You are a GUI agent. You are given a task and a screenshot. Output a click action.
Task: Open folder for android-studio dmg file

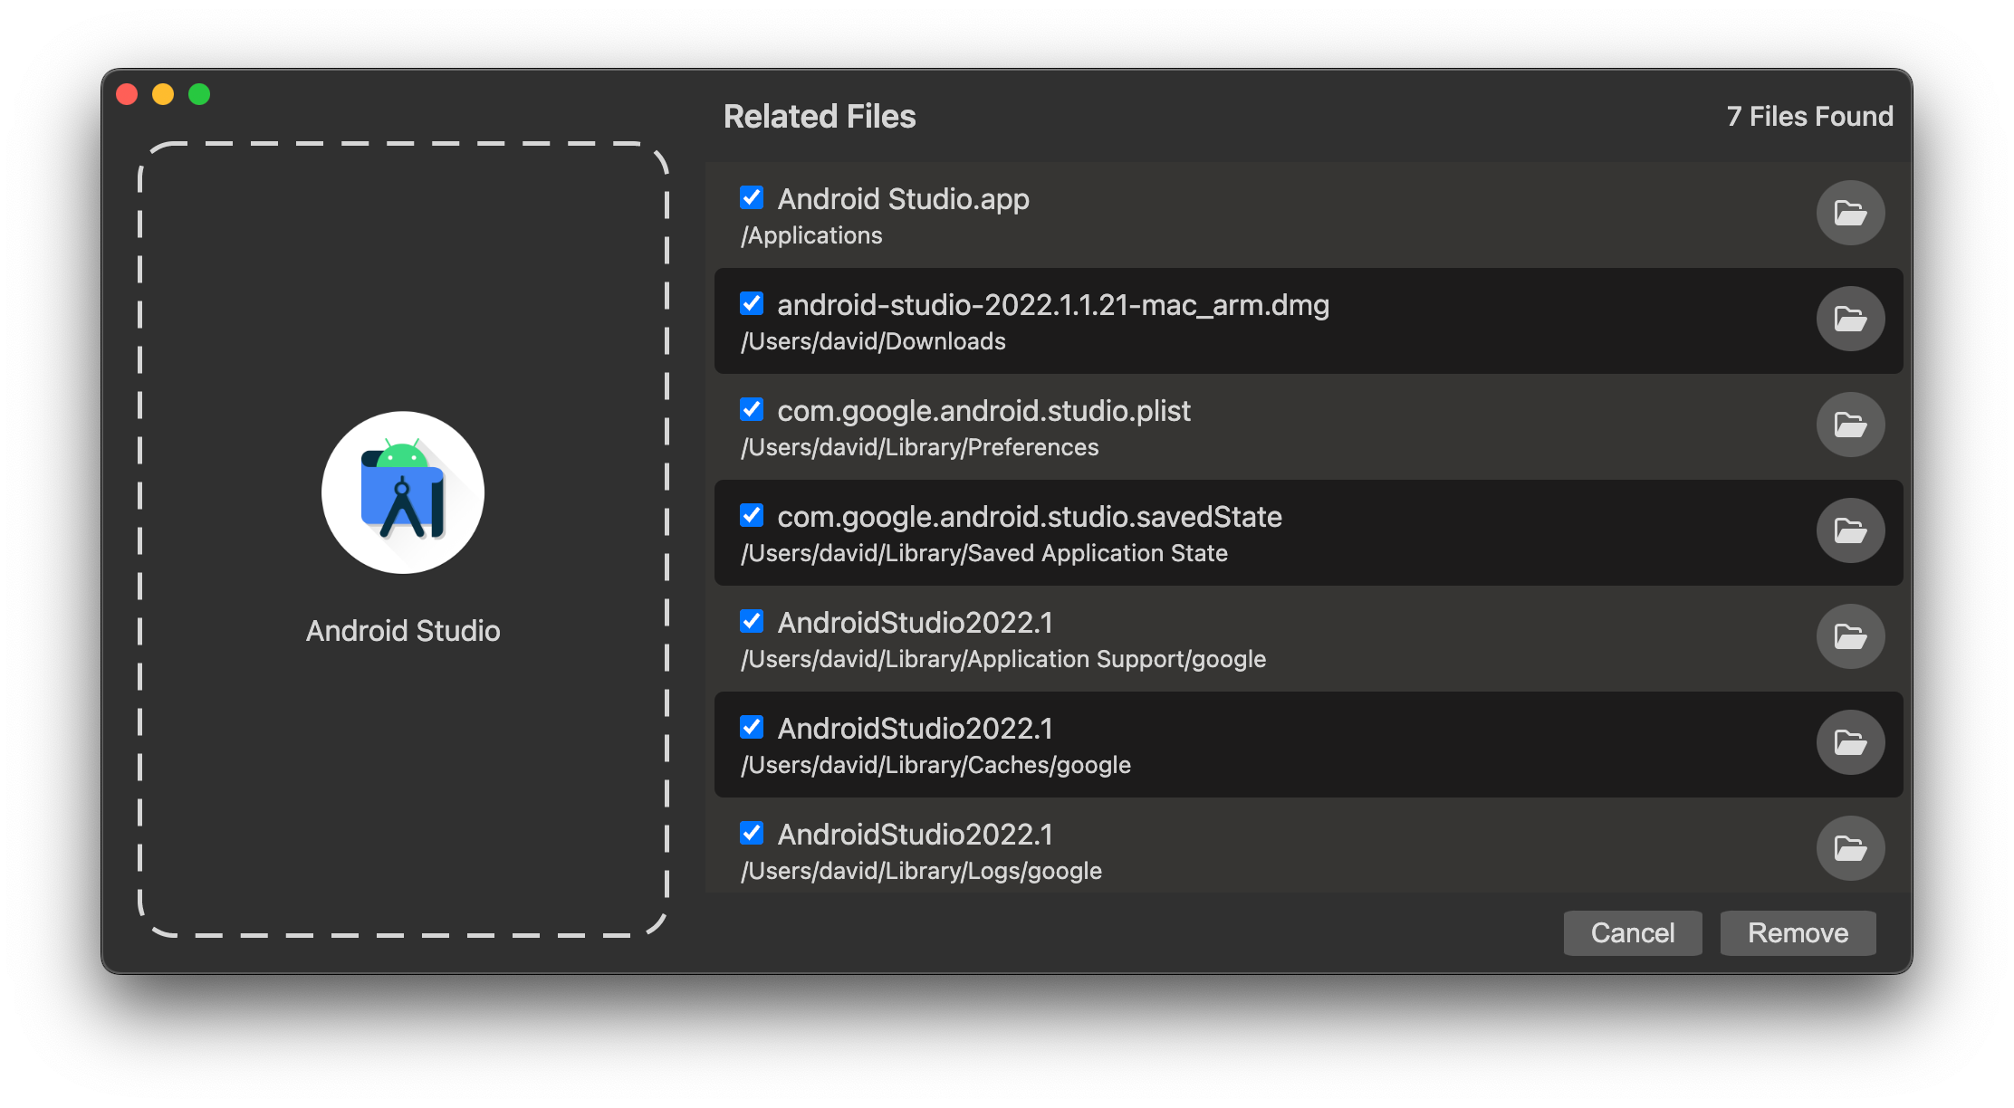[1850, 319]
